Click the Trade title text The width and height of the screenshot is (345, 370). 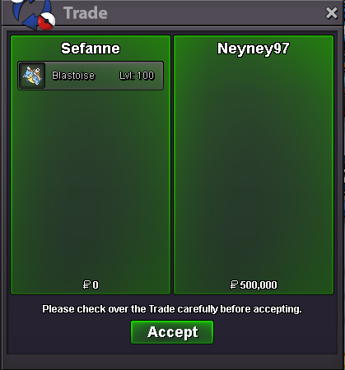(x=86, y=13)
